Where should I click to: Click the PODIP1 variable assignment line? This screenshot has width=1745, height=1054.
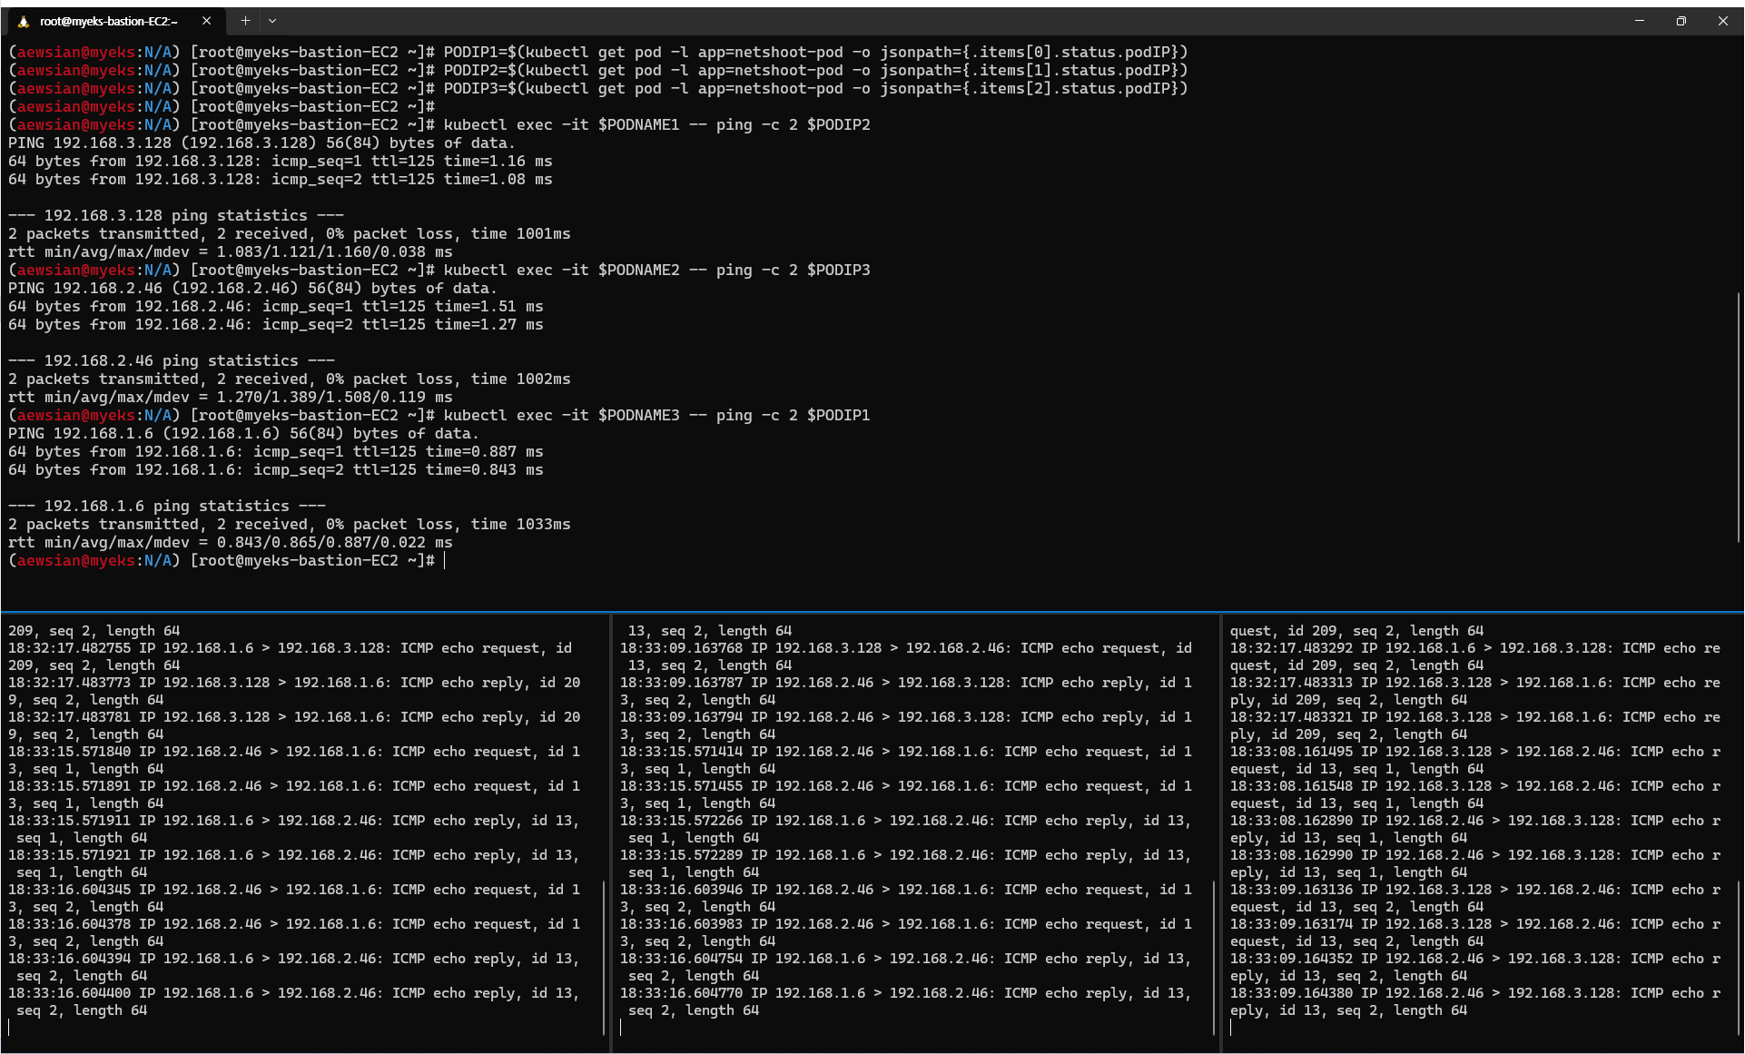[x=814, y=53]
